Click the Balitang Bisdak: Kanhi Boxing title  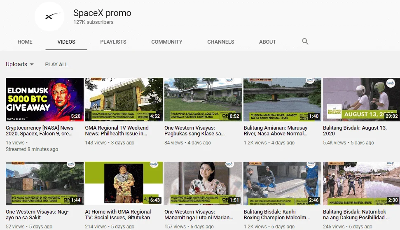point(277,214)
